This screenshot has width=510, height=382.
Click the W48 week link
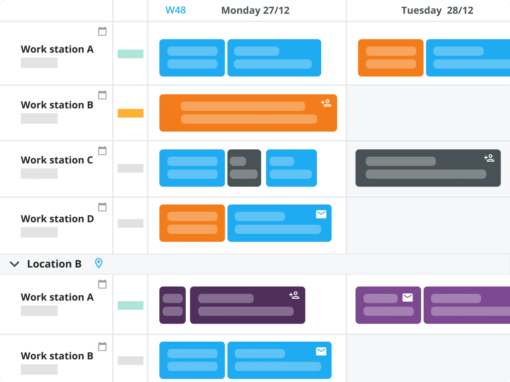pos(175,10)
